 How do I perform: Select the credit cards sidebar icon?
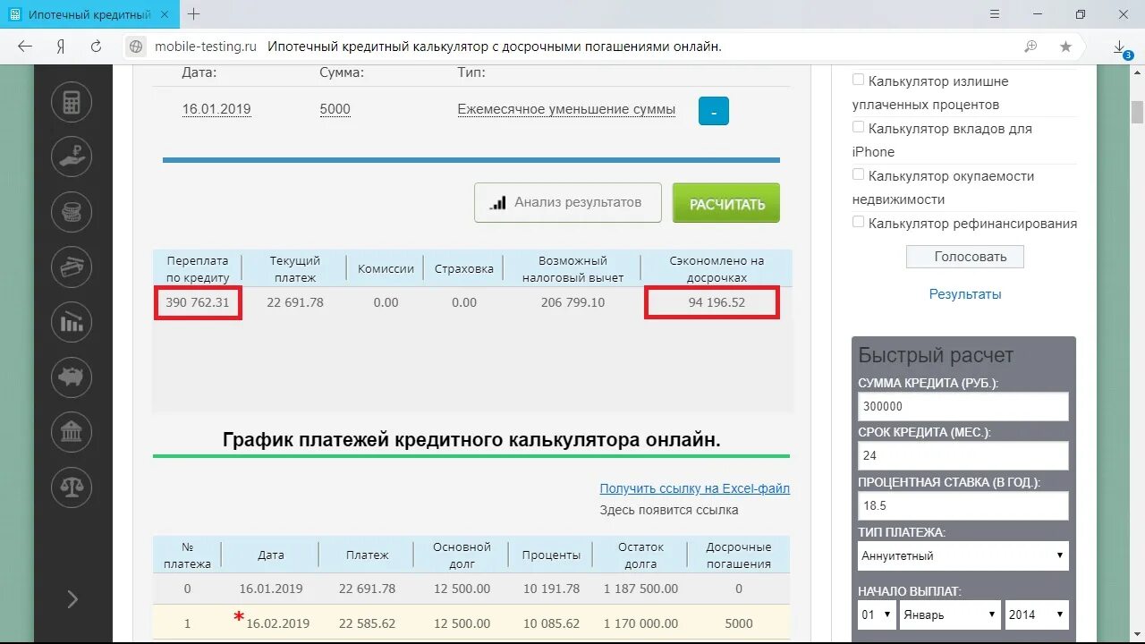point(72,267)
